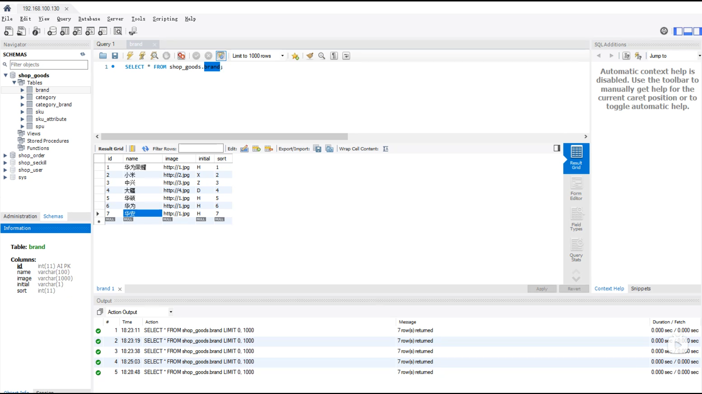Click the Filter objects search field
This screenshot has width=702, height=394.
click(49, 65)
